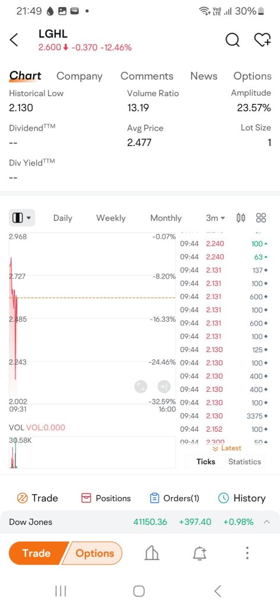
Task: Open the search magnifier icon
Action: (x=233, y=40)
